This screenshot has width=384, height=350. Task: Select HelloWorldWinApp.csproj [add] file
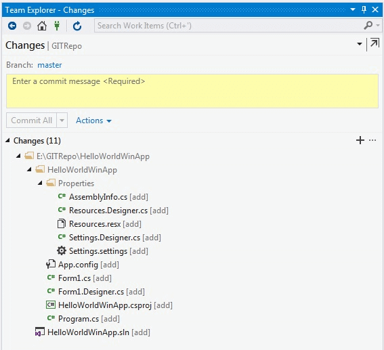coord(115,305)
